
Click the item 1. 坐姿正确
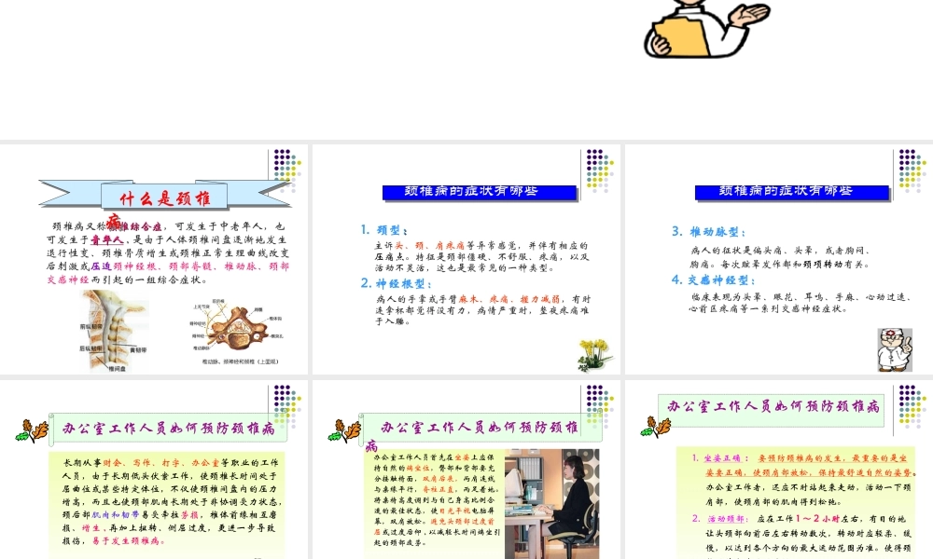coord(720,458)
